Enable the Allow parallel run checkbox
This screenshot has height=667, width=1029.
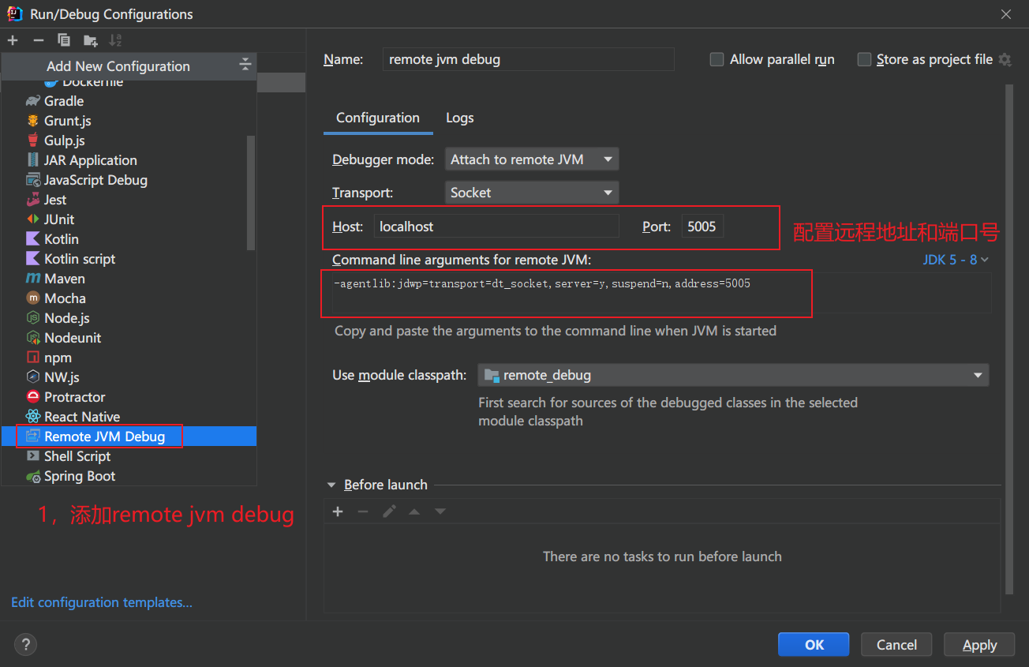coord(717,59)
